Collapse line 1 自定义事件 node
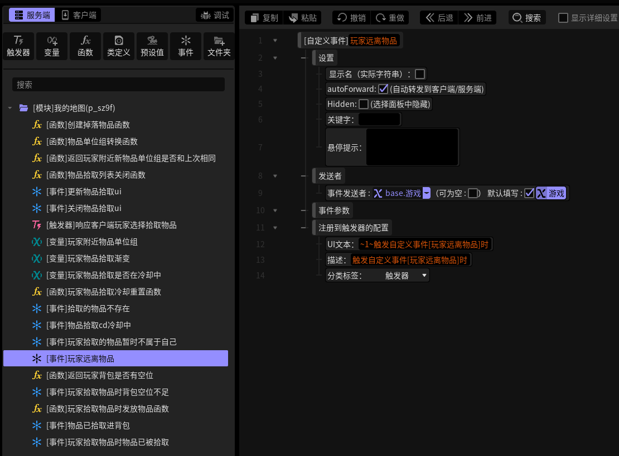Image resolution: width=619 pixels, height=456 pixels. [275, 41]
